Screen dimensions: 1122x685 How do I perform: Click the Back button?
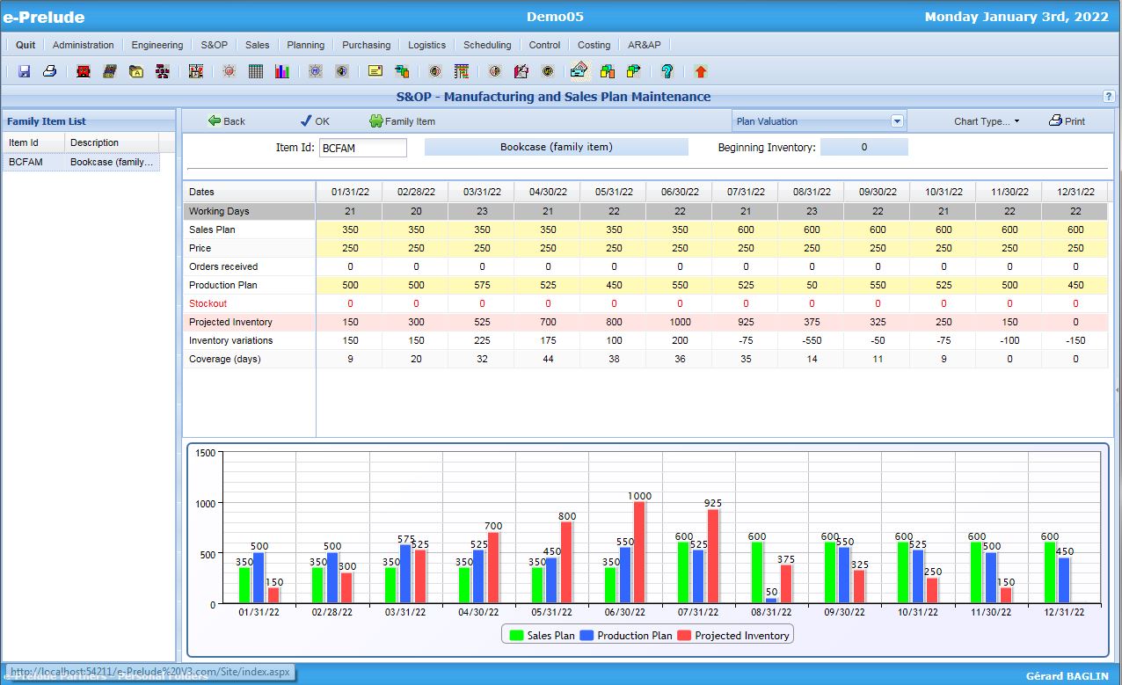(x=225, y=121)
